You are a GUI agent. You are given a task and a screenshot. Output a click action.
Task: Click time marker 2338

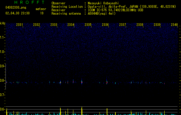click(140, 24)
